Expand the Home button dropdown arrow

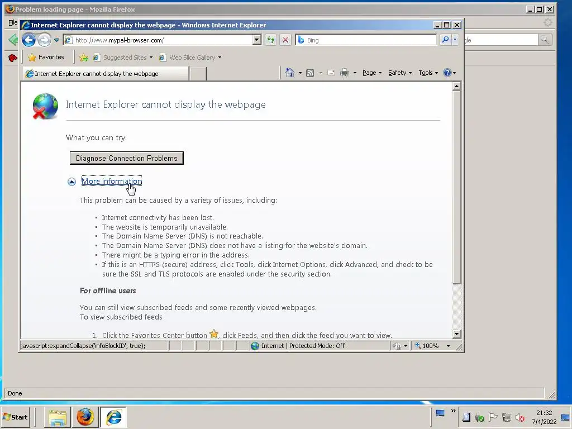(300, 73)
